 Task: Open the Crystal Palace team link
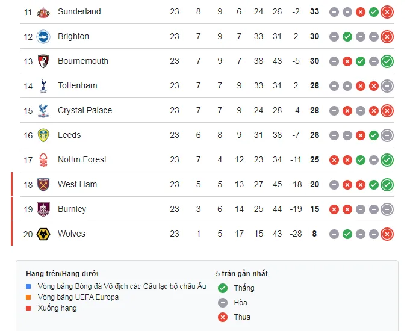85,111
